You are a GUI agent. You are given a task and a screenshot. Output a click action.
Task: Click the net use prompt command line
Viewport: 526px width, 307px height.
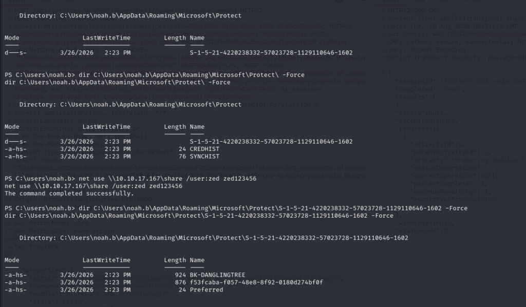[130, 179]
